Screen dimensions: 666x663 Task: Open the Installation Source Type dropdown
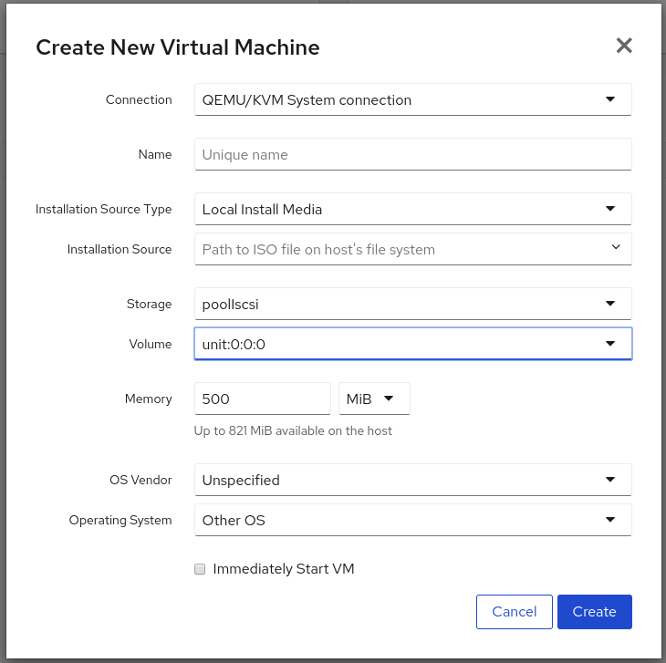coord(412,210)
